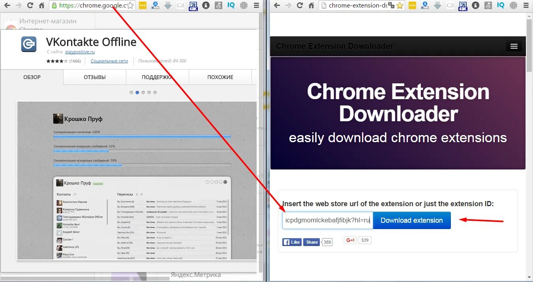The width and height of the screenshot is (533, 282).
Task: Expand the Chrome Extension Downloader navbar toggle
Action: point(514,46)
